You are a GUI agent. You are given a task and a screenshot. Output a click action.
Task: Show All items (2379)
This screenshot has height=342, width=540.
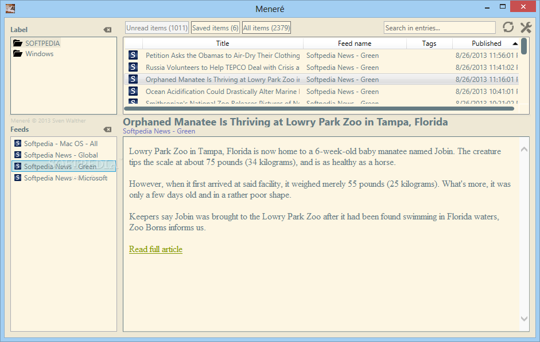click(266, 28)
